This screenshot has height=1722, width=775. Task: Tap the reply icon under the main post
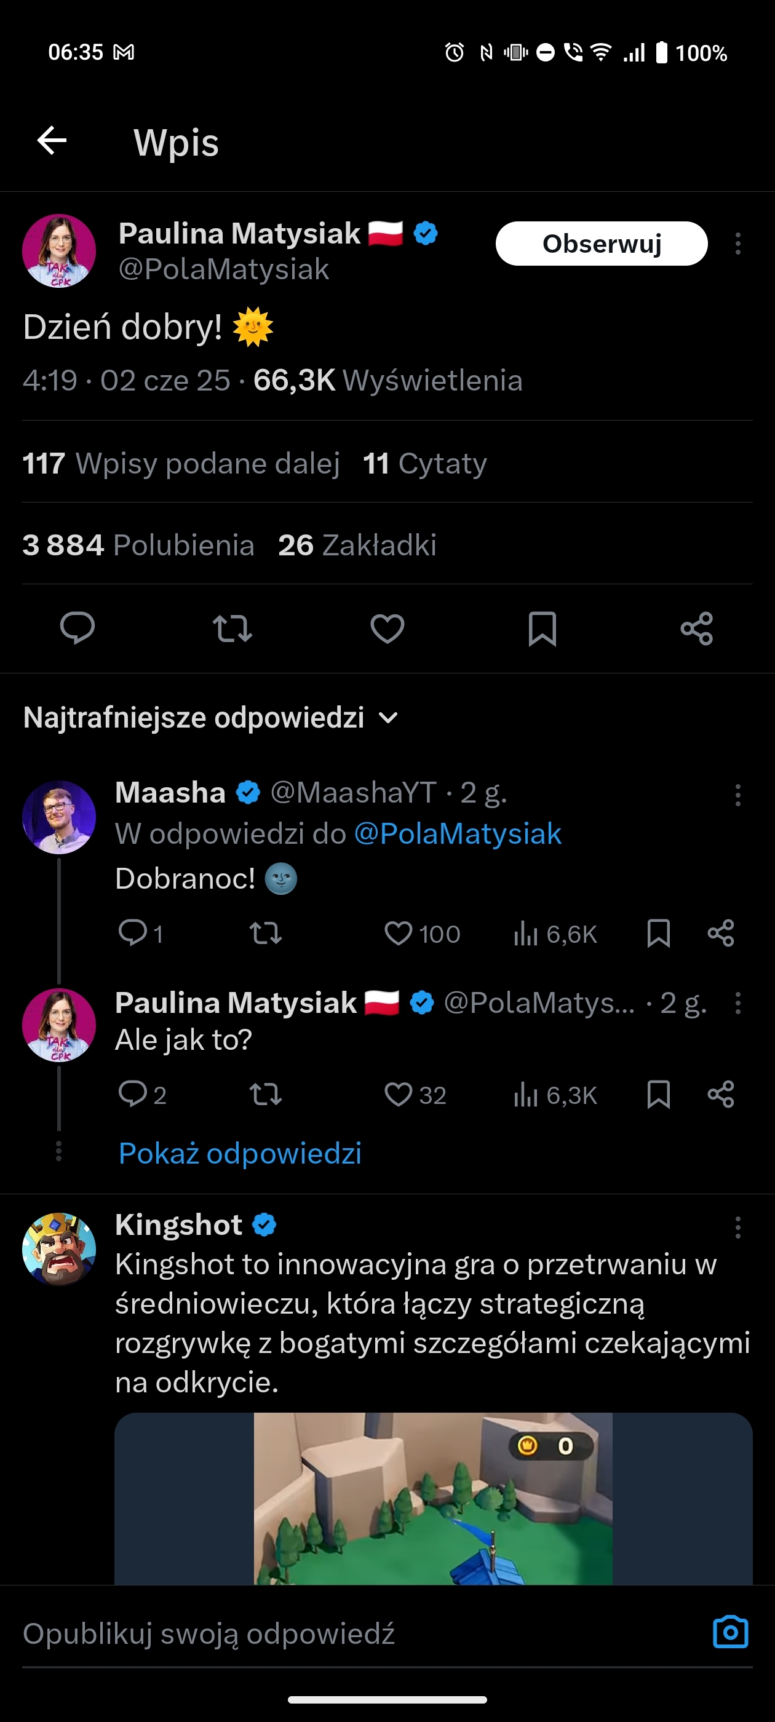pos(77,629)
